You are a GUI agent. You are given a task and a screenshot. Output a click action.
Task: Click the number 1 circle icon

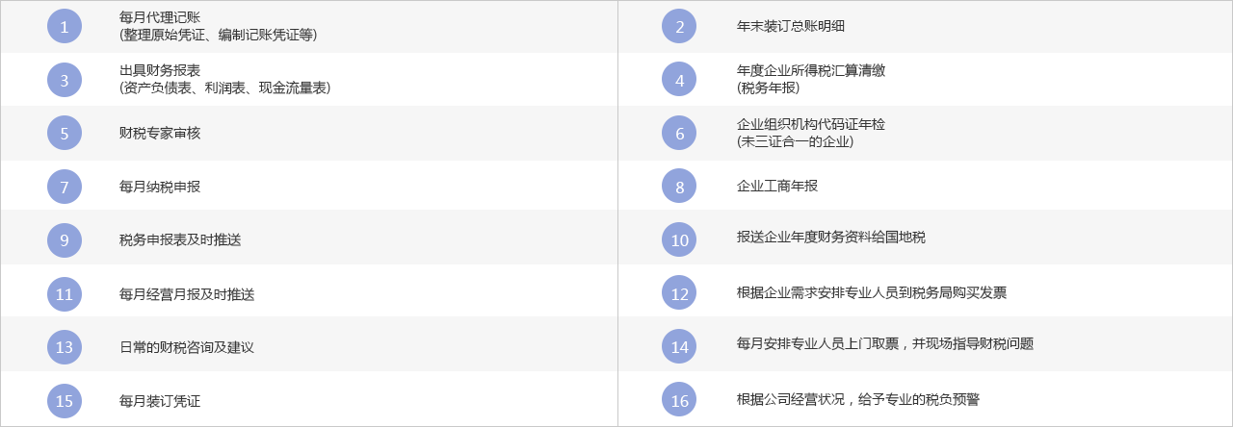65,26
